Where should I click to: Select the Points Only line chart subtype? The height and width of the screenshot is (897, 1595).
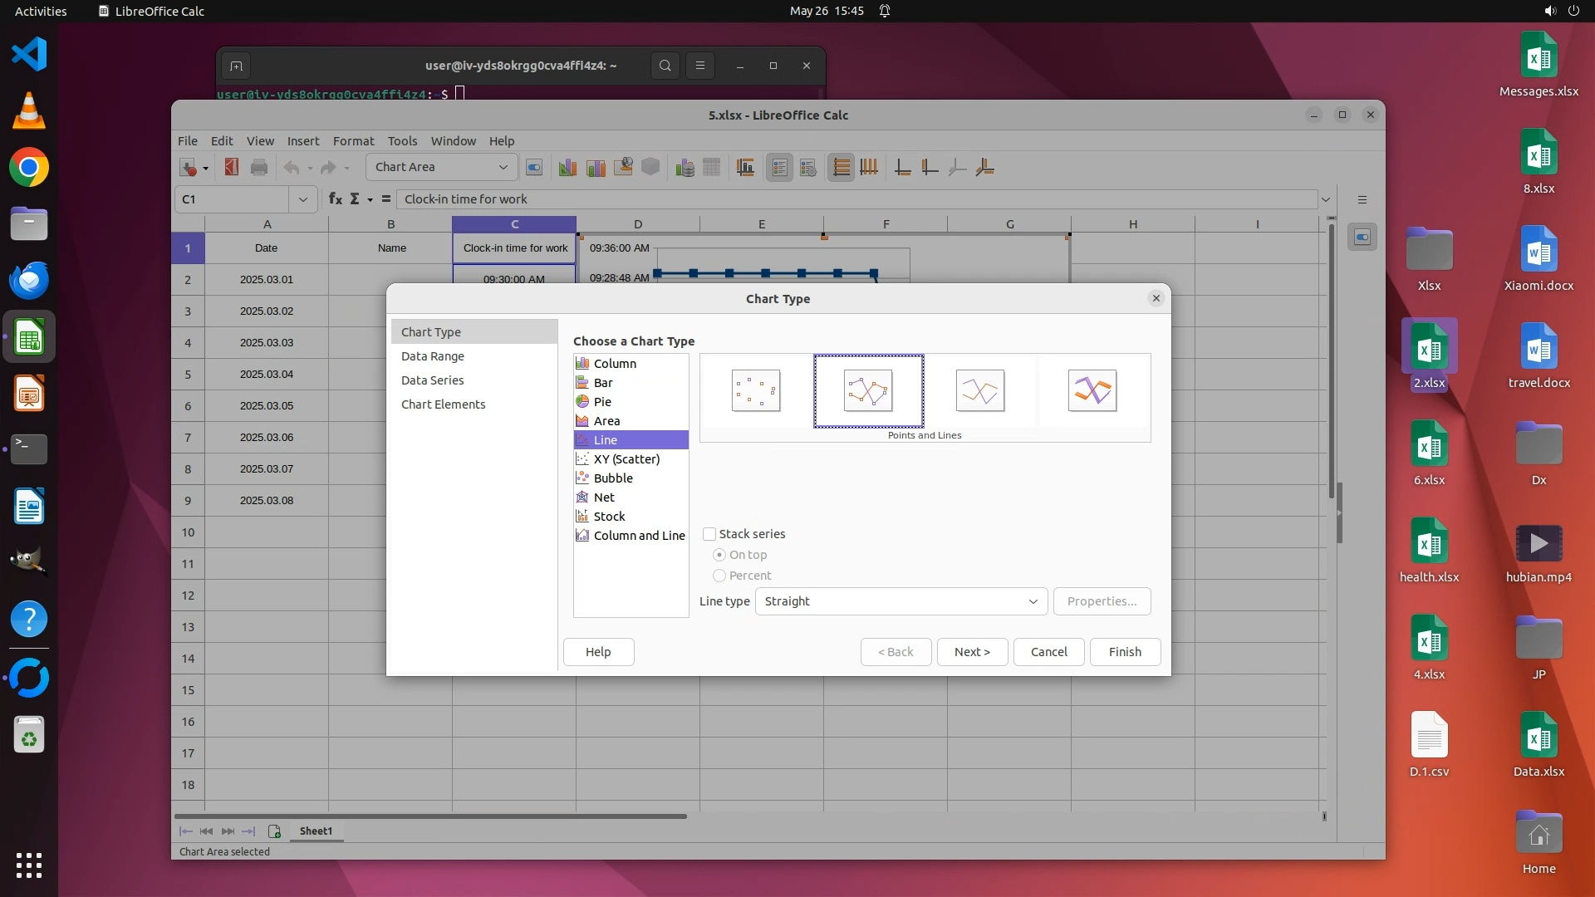pyautogui.click(x=755, y=390)
